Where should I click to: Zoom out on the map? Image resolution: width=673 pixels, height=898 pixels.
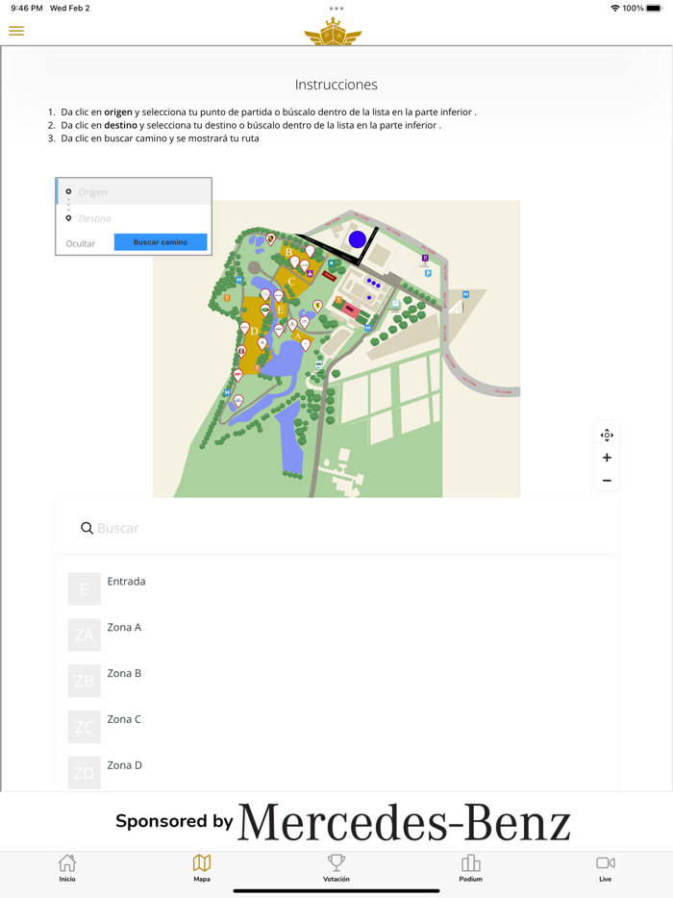607,481
